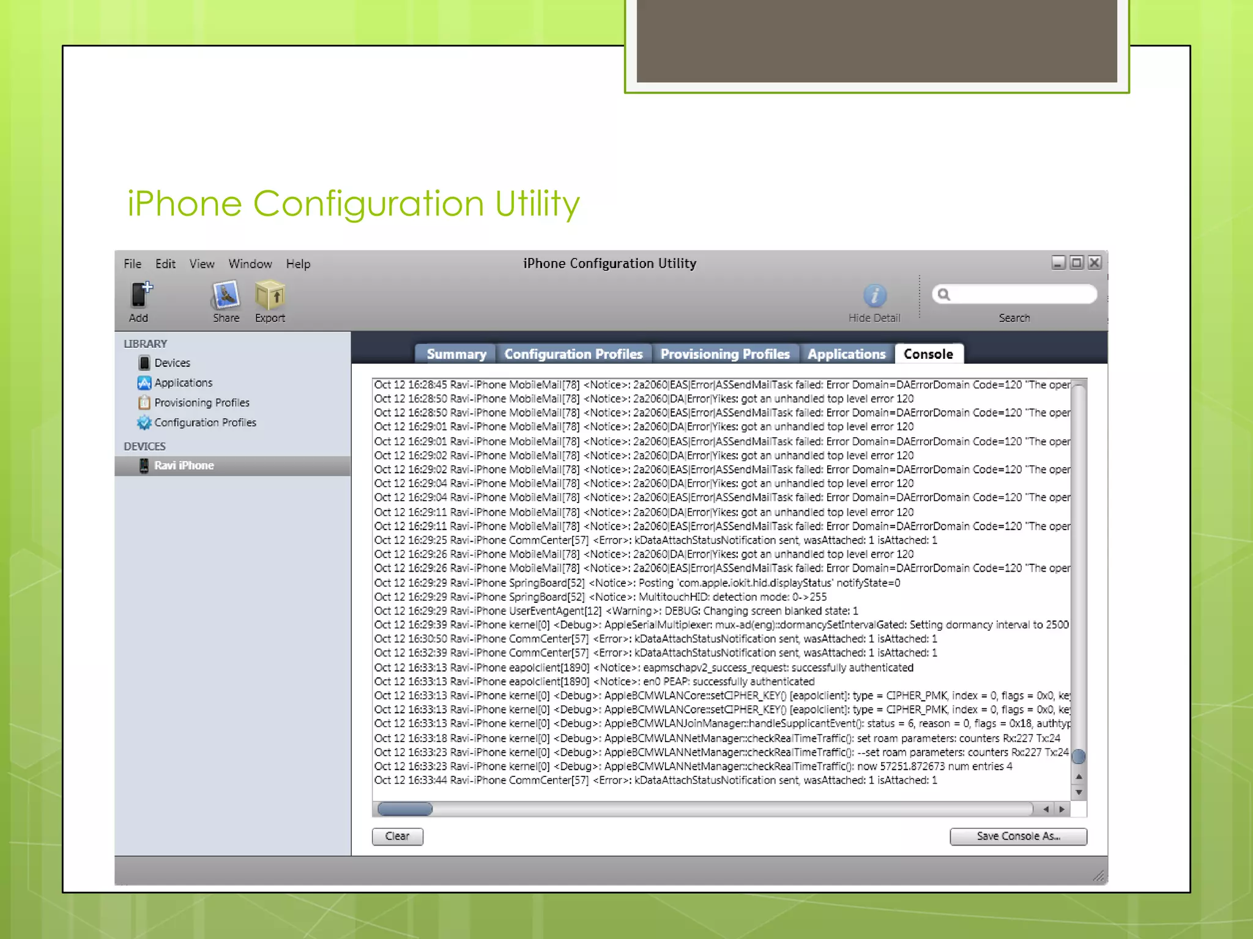This screenshot has height=939, width=1253.
Task: Click the Save Console As button
Action: pos(1018,836)
